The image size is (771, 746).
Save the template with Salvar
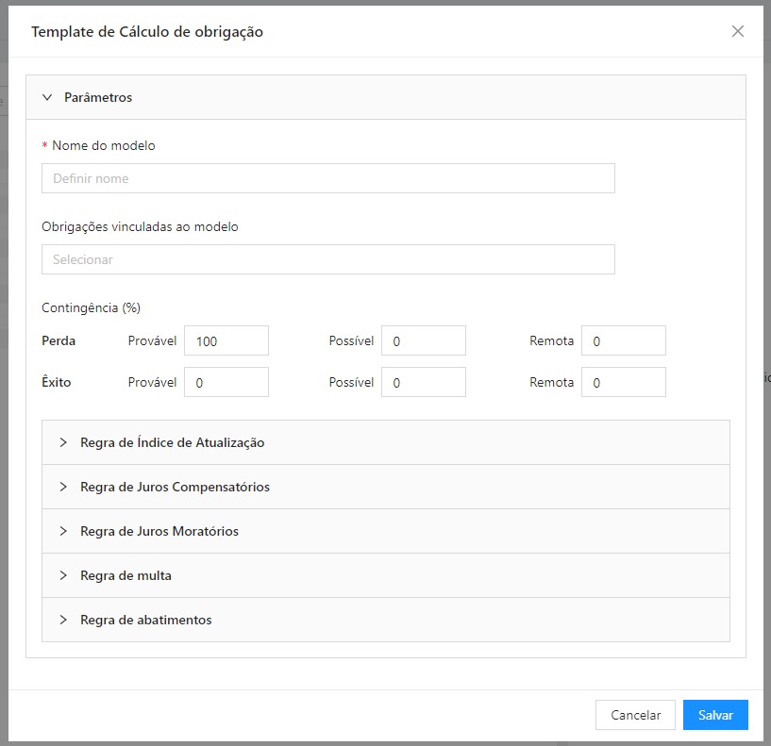[x=715, y=715]
